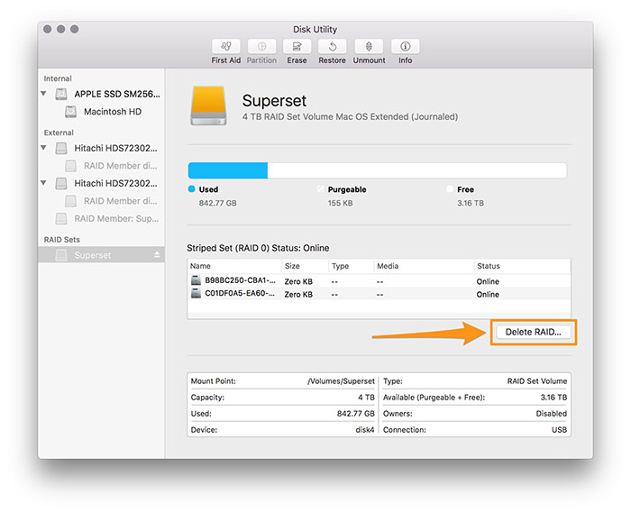The image size is (631, 513).
Task: Select APPLE SSD SM256... in the sidebar
Action: [116, 94]
